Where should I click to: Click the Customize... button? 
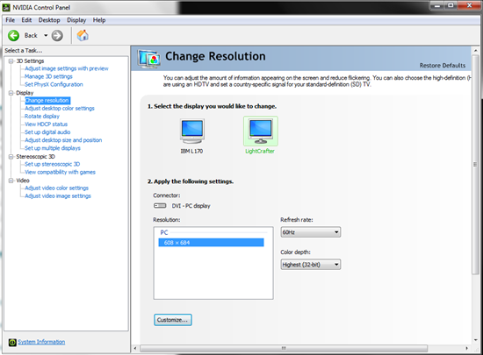coord(173,320)
